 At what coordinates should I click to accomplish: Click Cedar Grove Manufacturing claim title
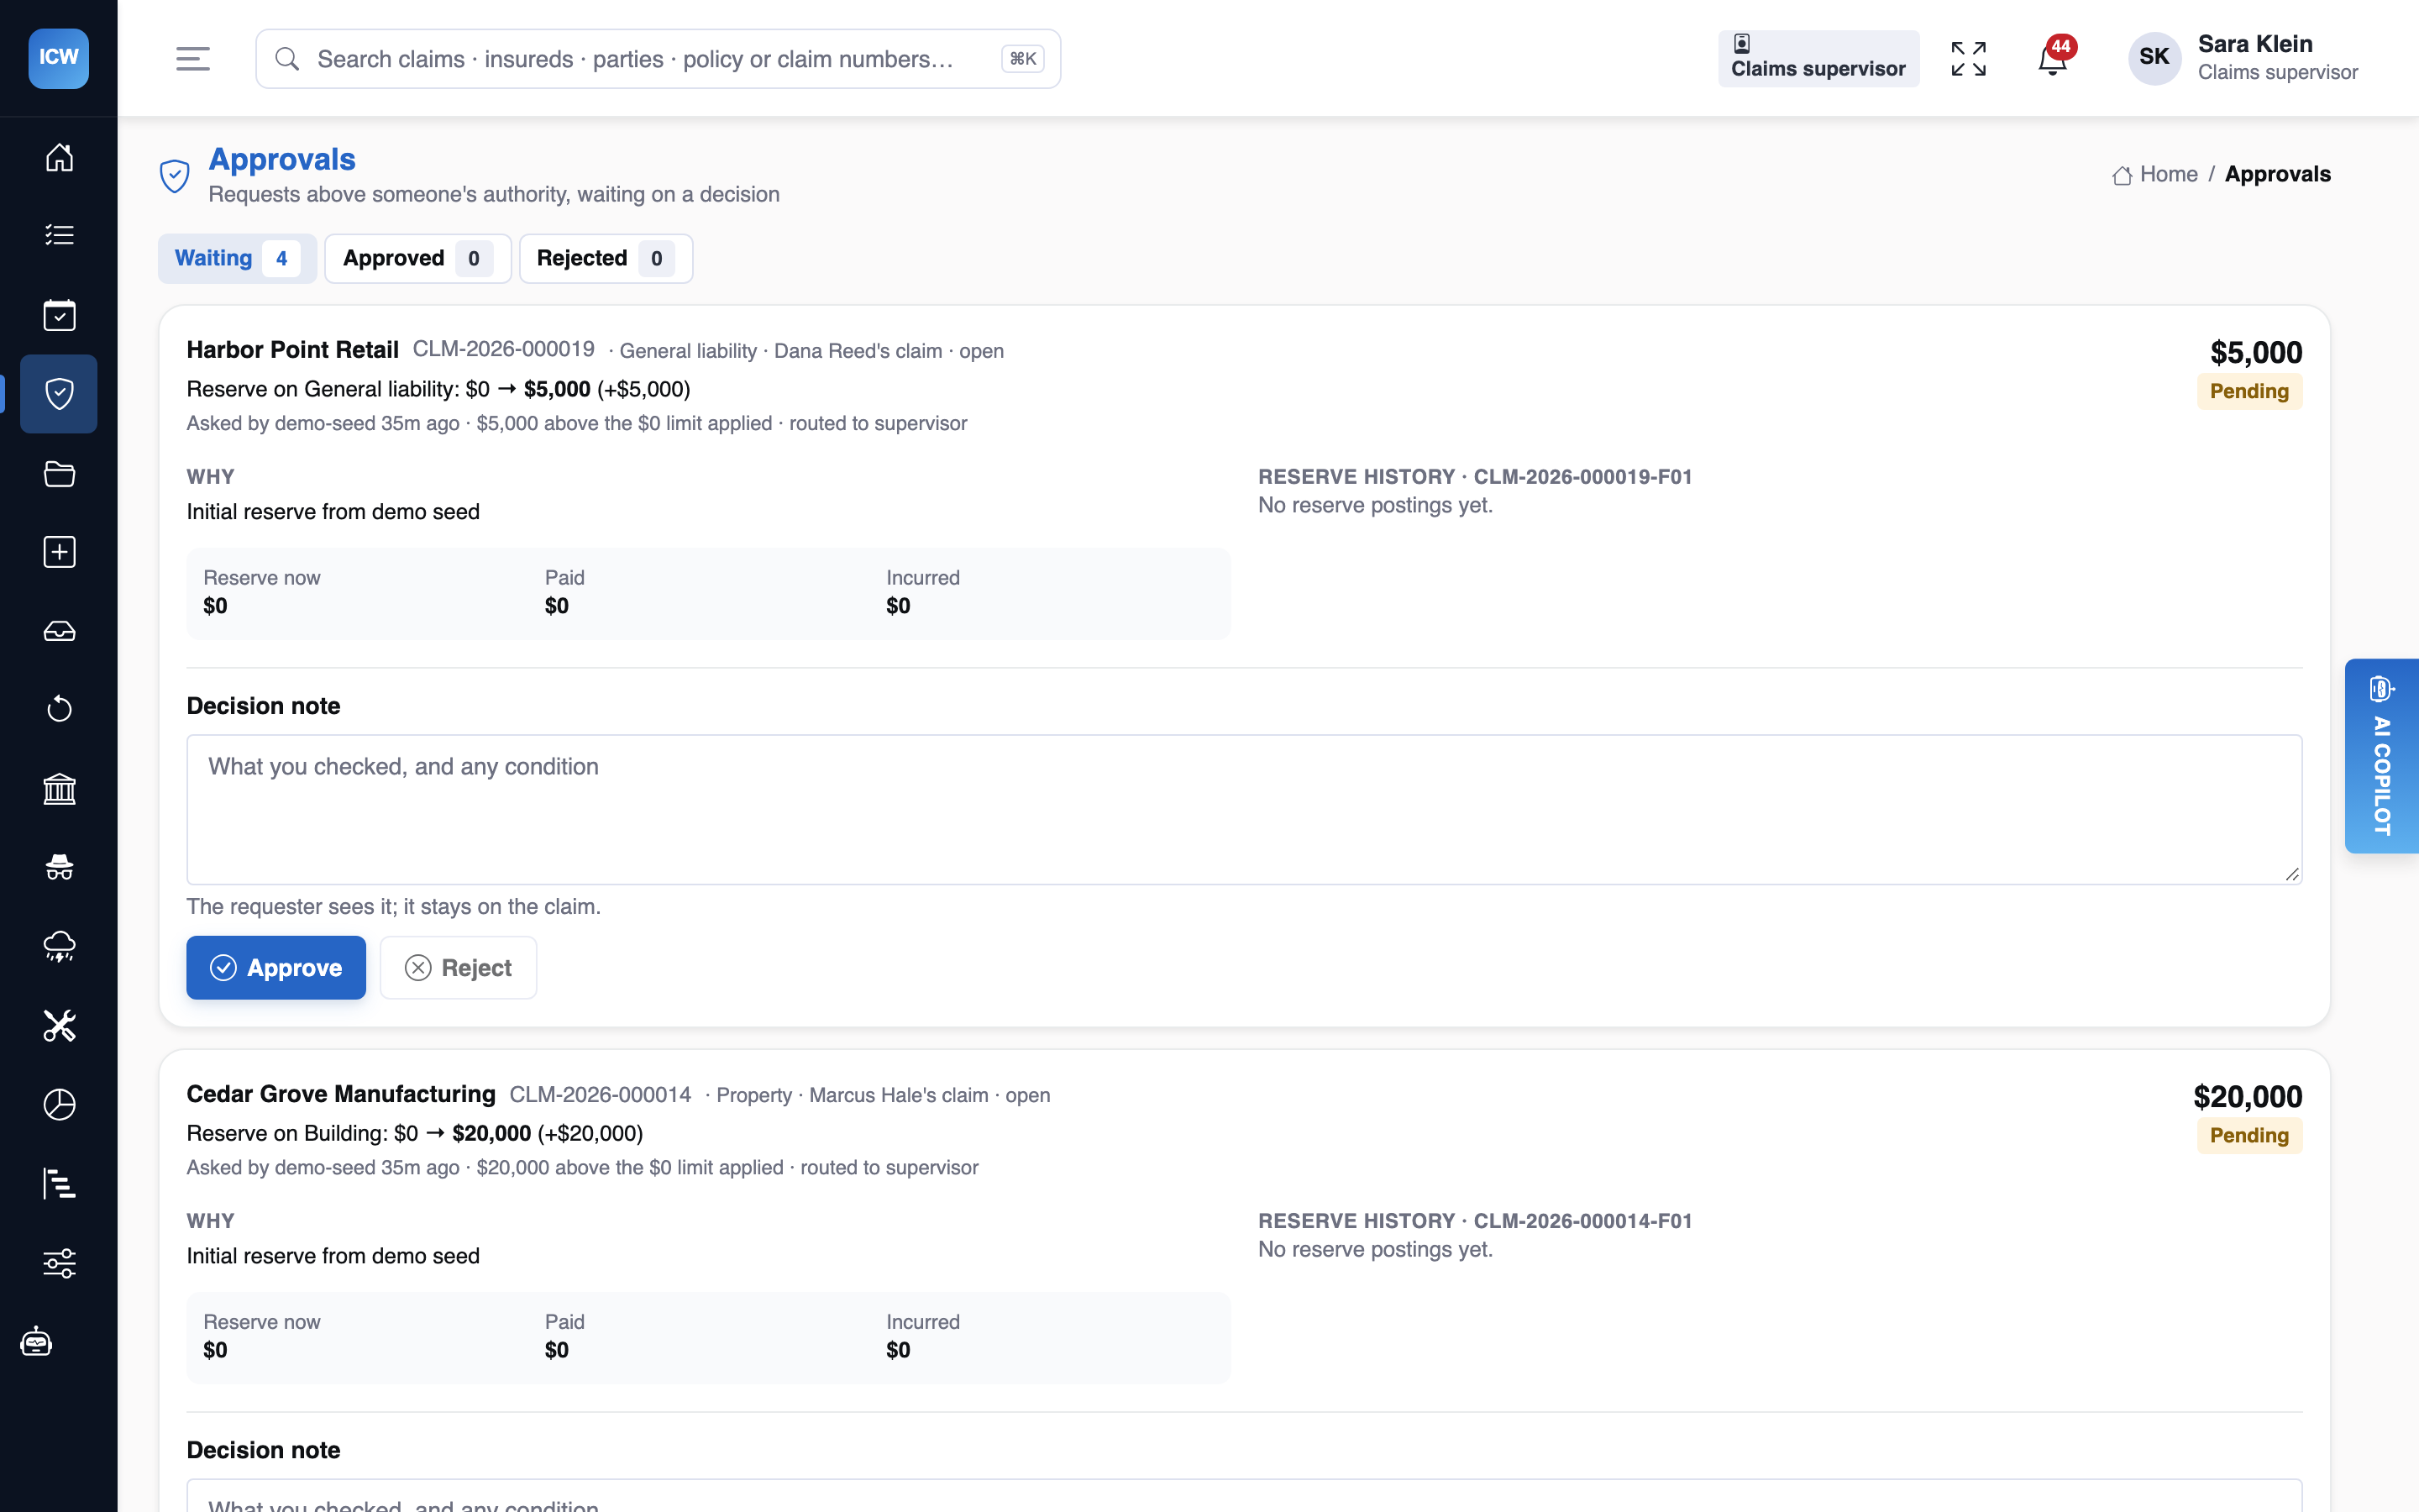click(341, 1094)
